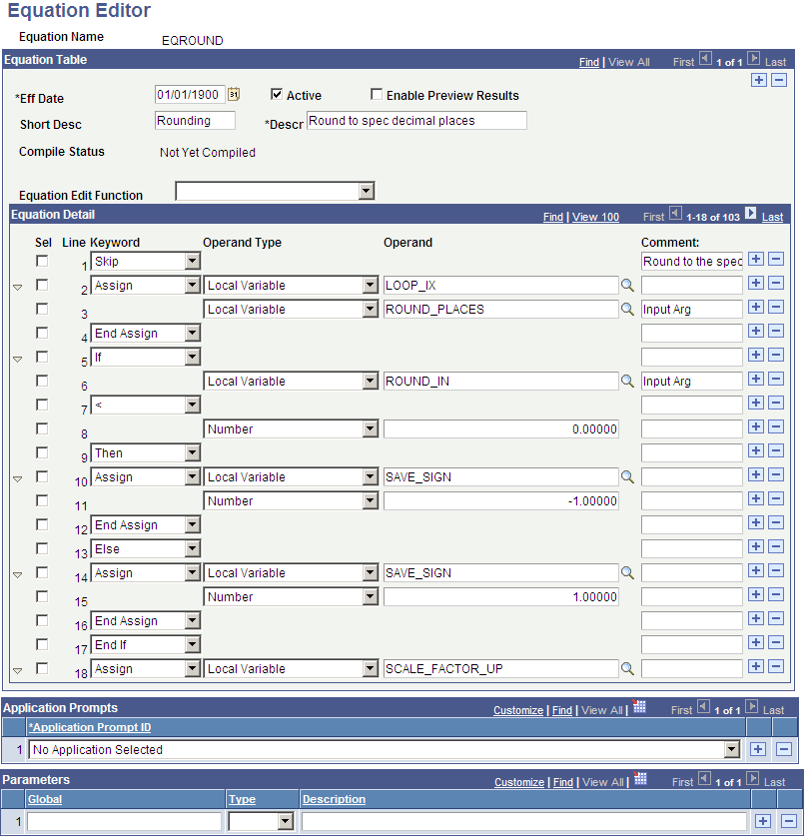Viewport: 806px width, 838px height.
Task: Customize the Parameters grid
Action: (518, 782)
